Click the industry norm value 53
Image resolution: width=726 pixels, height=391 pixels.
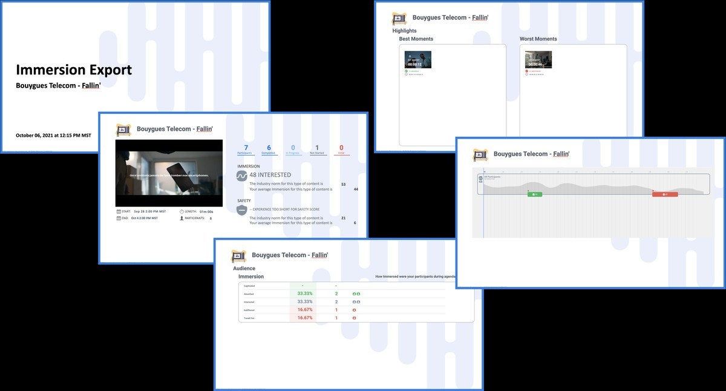pyautogui.click(x=344, y=183)
